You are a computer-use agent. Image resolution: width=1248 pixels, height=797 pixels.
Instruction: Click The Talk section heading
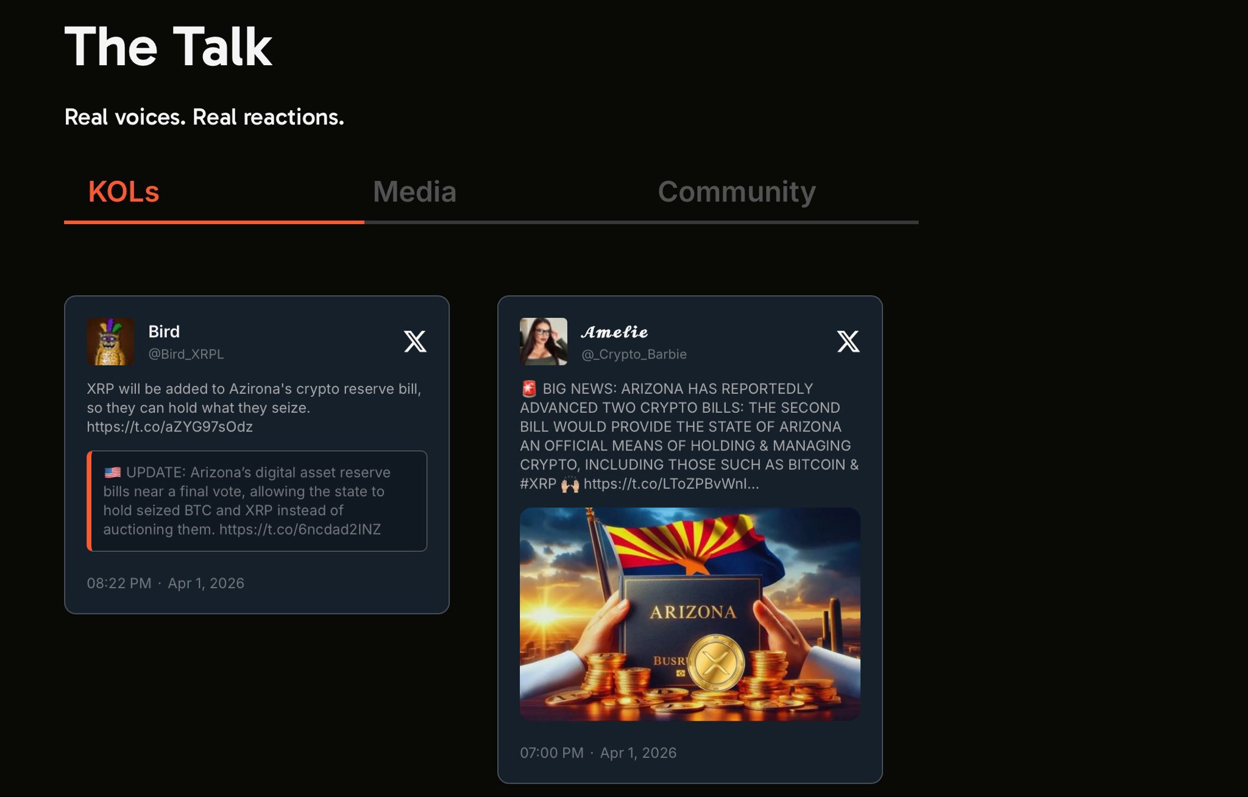(x=168, y=47)
